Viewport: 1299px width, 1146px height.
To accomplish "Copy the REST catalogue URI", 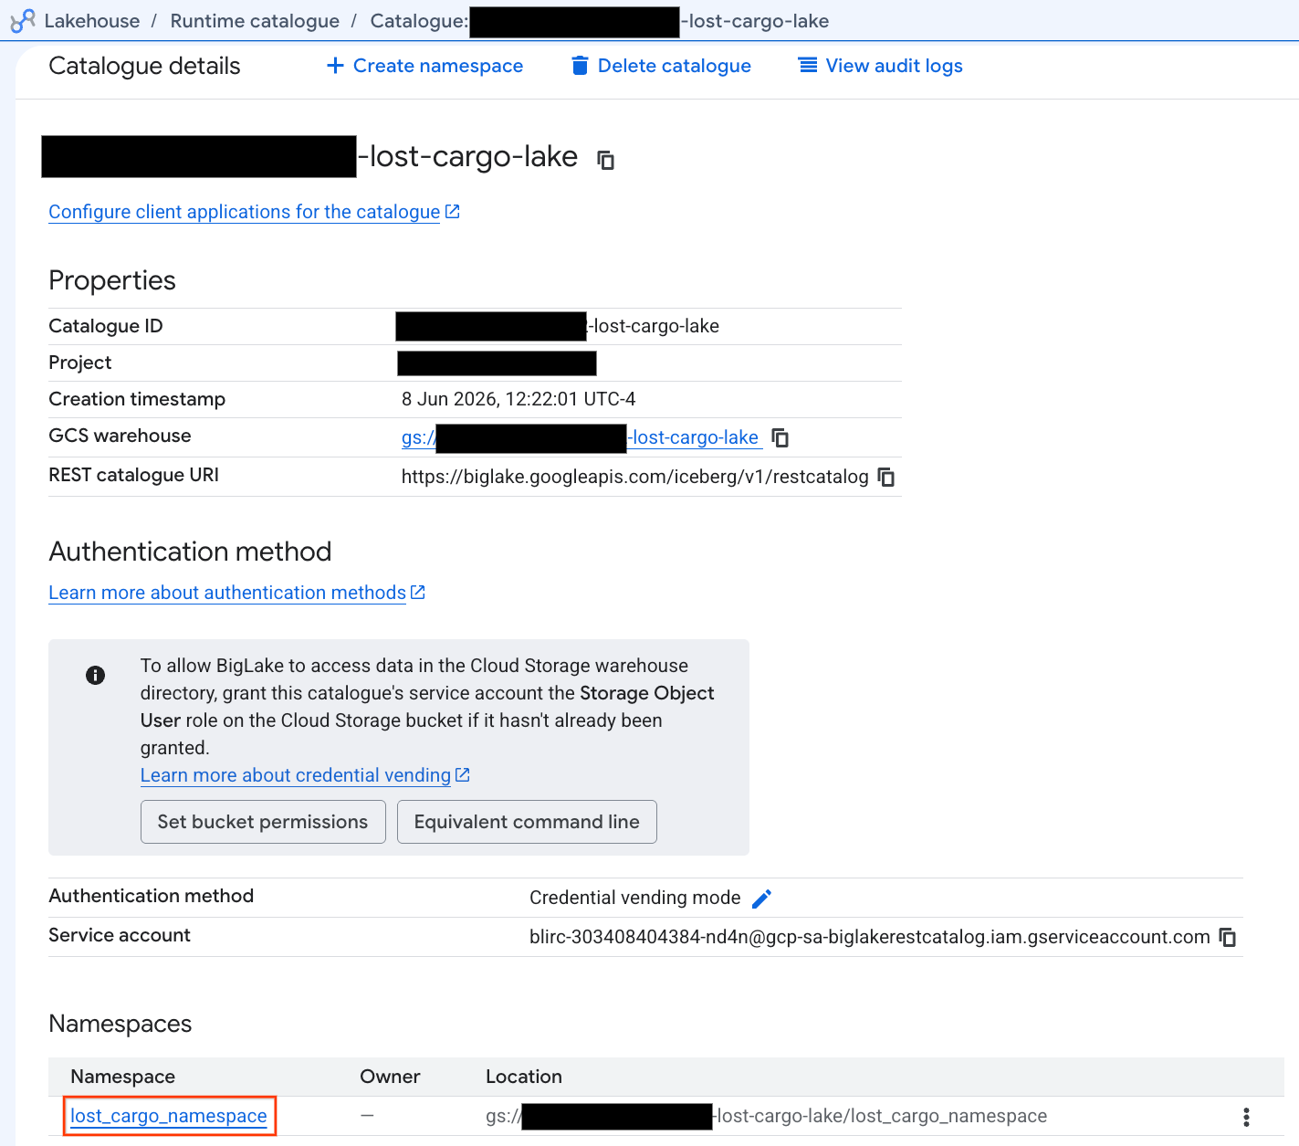I will coord(885,477).
